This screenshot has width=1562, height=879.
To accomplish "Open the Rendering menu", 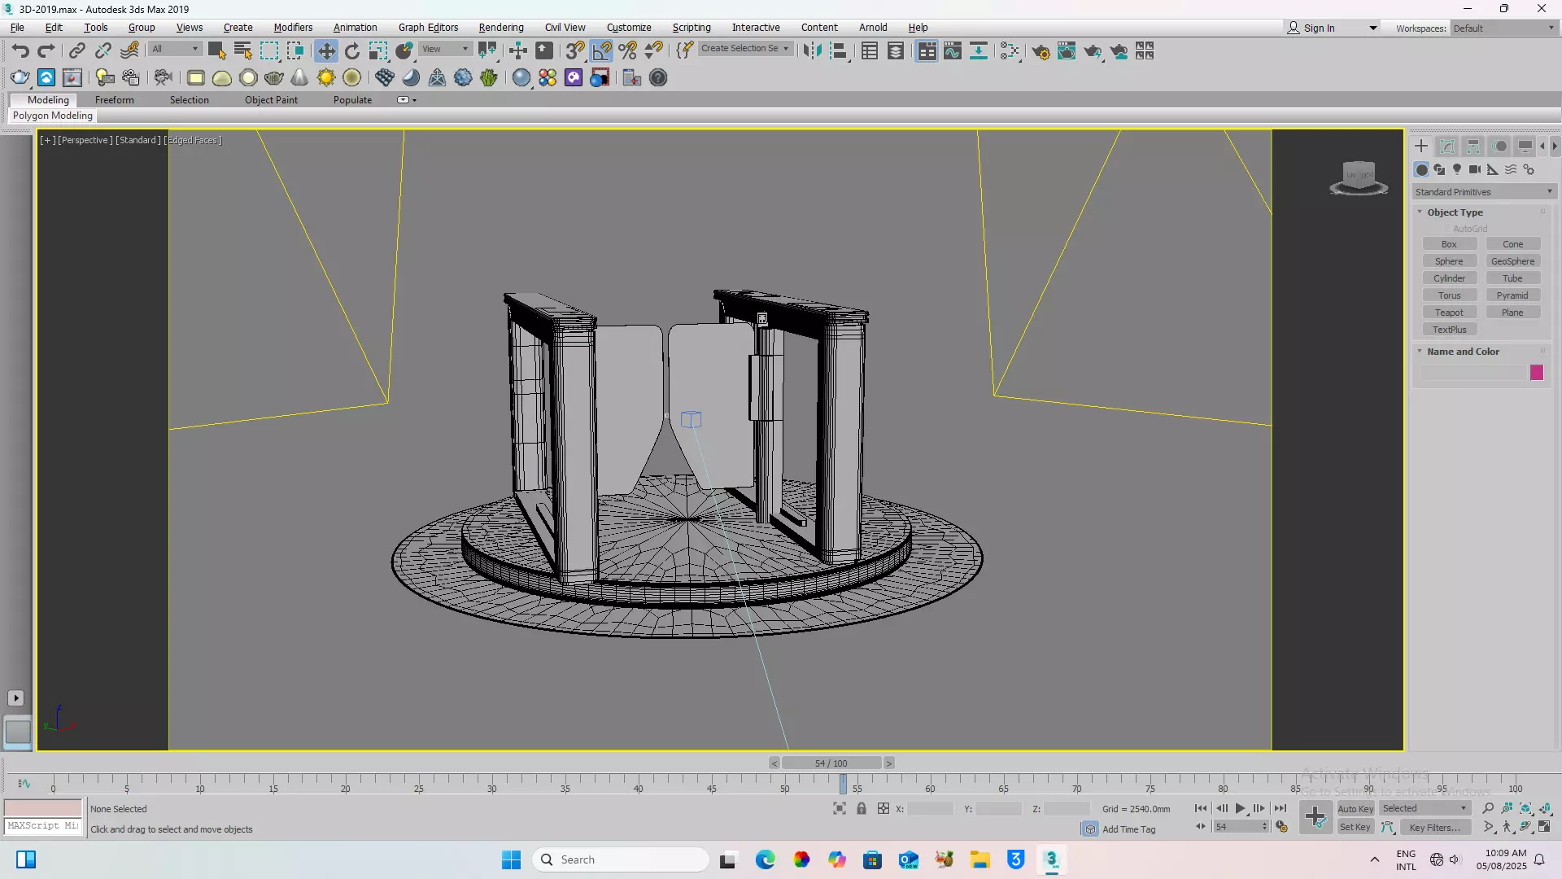I will [x=501, y=28].
